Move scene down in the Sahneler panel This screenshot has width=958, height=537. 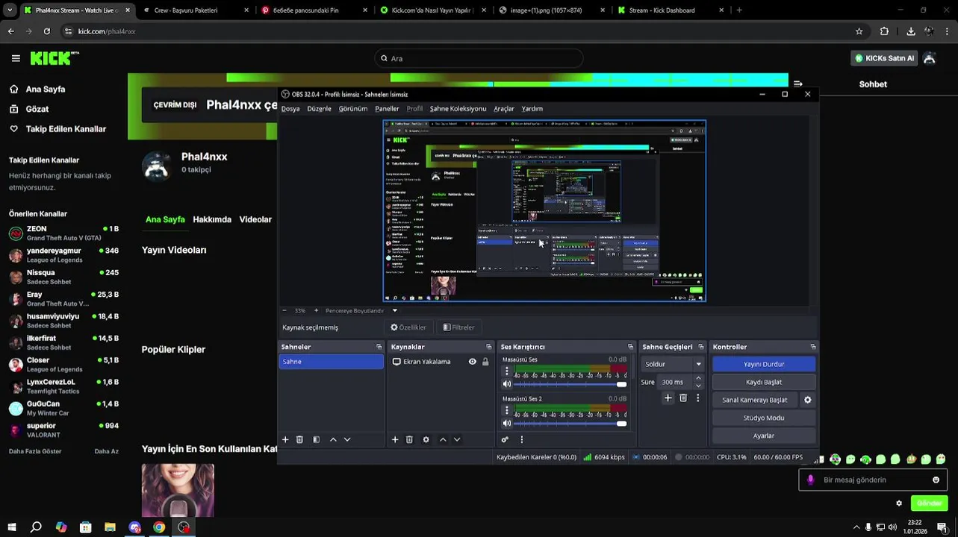click(x=347, y=440)
